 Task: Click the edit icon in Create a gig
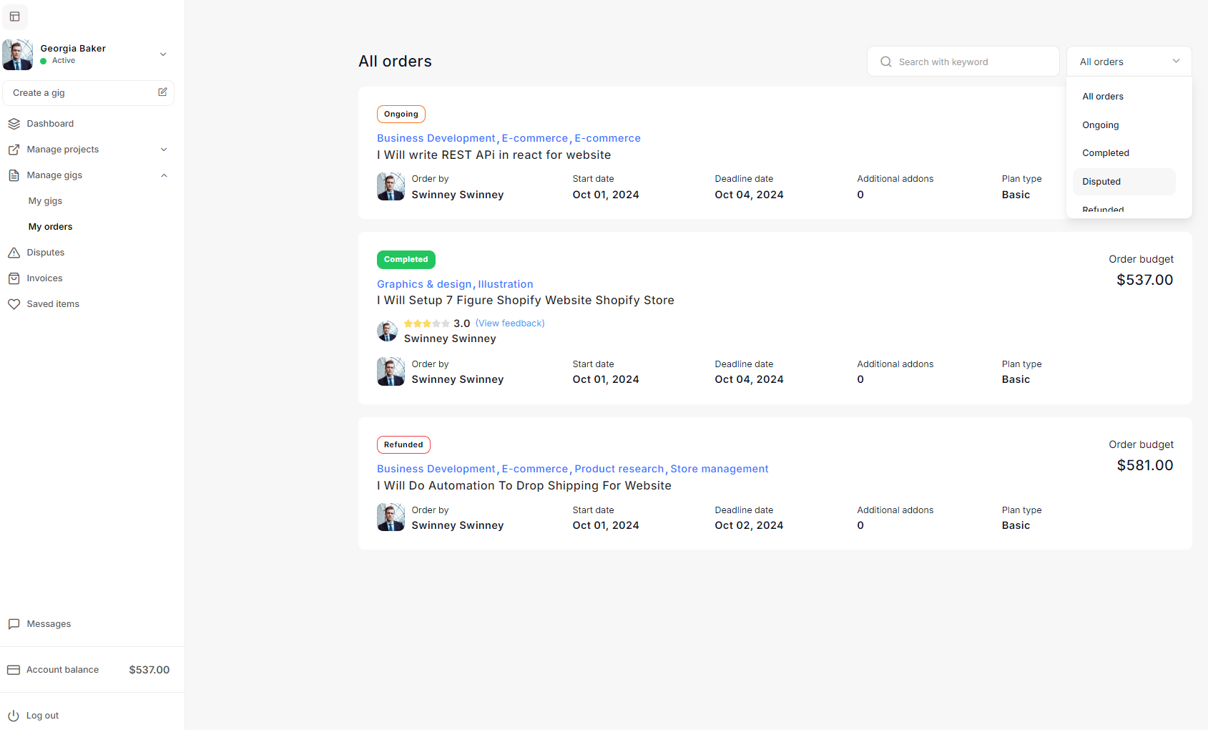[162, 92]
